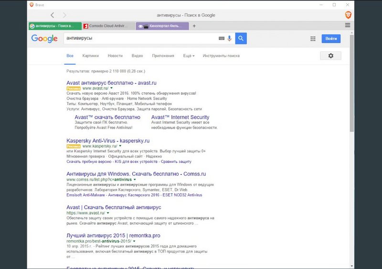Switch to the Кинопортал Филь... tab
The width and height of the screenshot is (382, 269).
pyautogui.click(x=162, y=26)
